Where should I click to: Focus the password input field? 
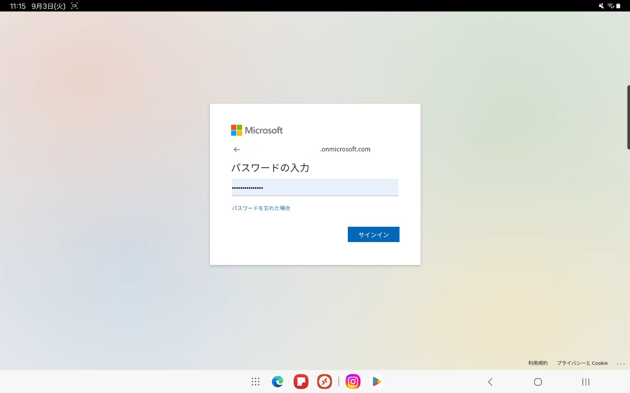[x=315, y=187]
